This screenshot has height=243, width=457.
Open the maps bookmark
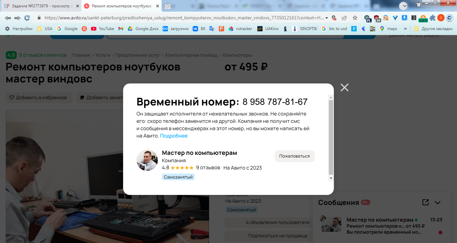pos(388,29)
